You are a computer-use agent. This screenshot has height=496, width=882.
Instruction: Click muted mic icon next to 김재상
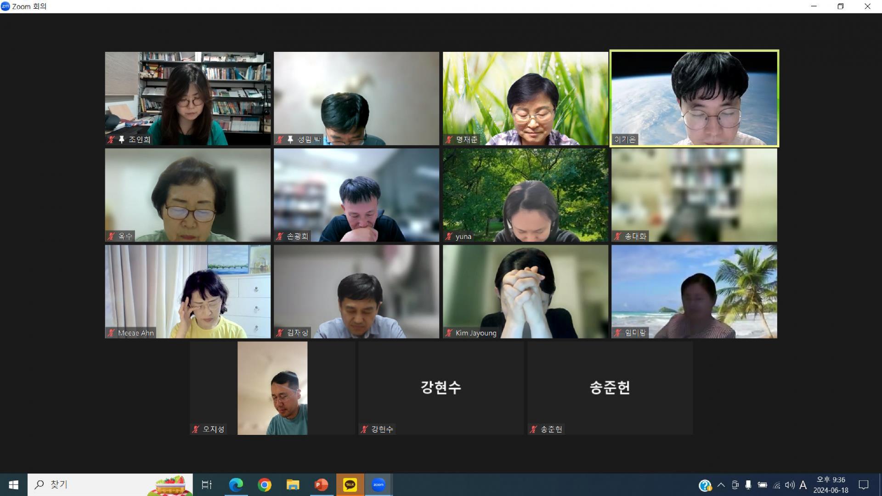[x=280, y=333]
